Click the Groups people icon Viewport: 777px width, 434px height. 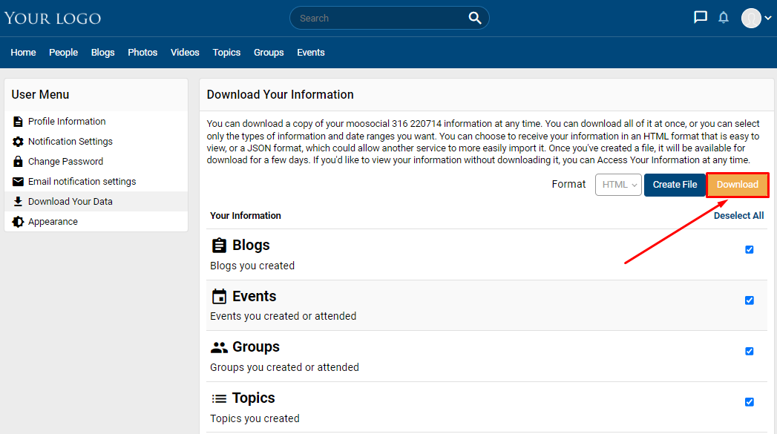[219, 347]
